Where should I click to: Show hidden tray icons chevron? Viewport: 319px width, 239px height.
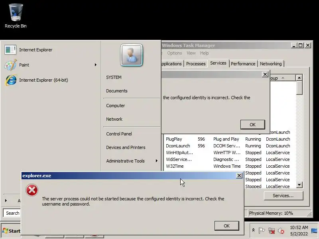click(x=253, y=230)
